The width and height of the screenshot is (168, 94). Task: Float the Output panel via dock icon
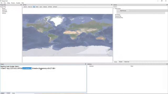86,64
